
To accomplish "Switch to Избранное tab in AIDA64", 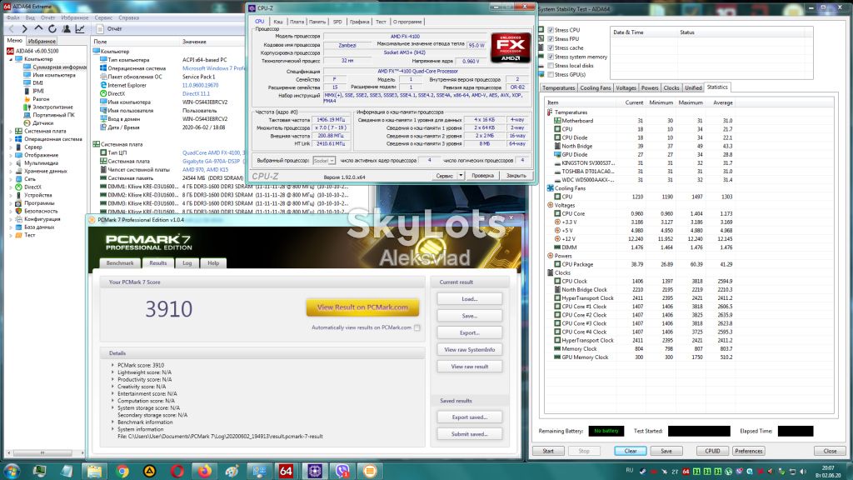I will point(42,41).
